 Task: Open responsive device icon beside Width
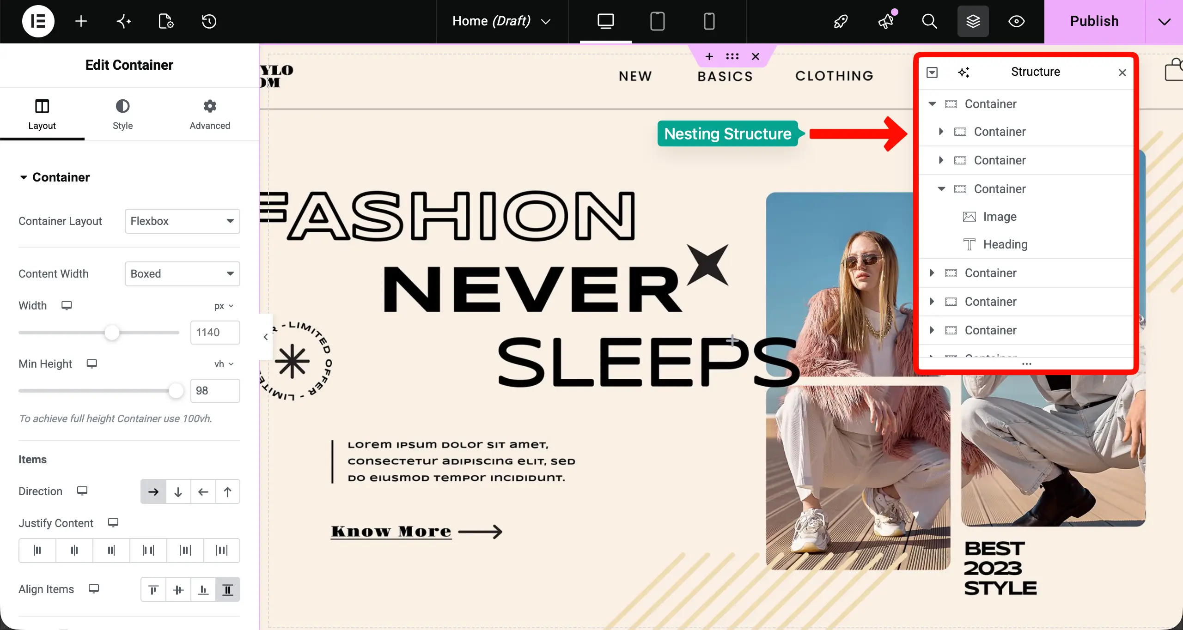click(x=67, y=306)
